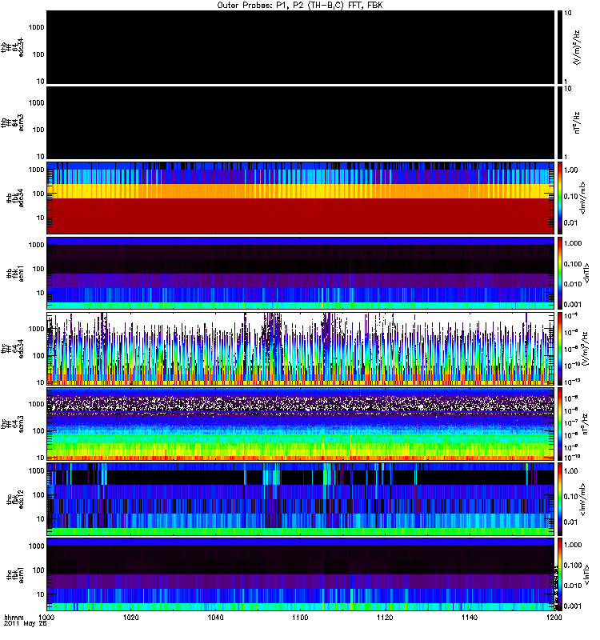
Task: Select the thb fbk scm1 spectrogram panel
Action: point(300,272)
